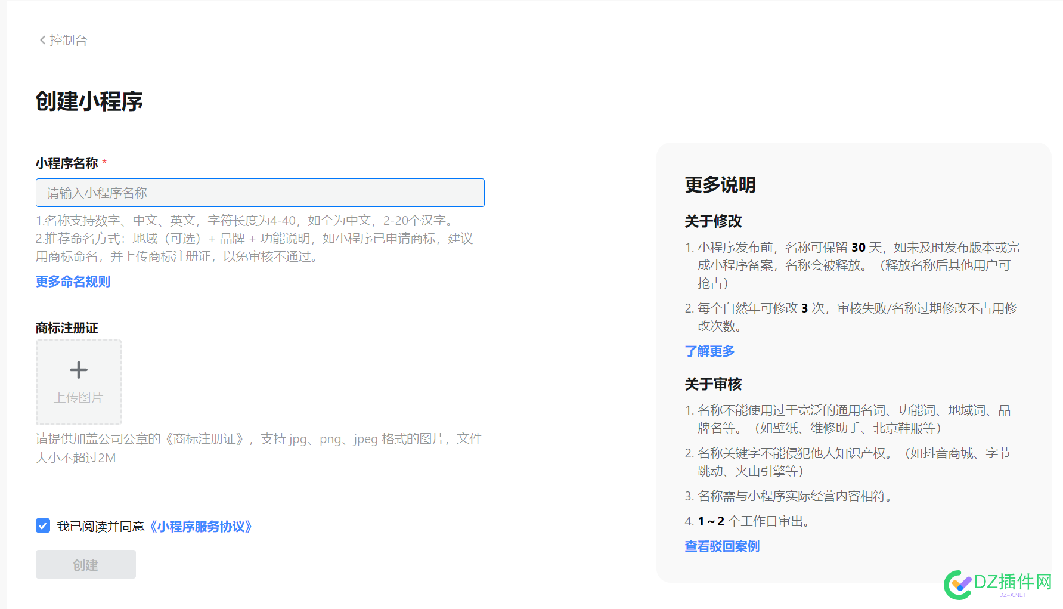Open 更多命名规则 link

(x=73, y=282)
